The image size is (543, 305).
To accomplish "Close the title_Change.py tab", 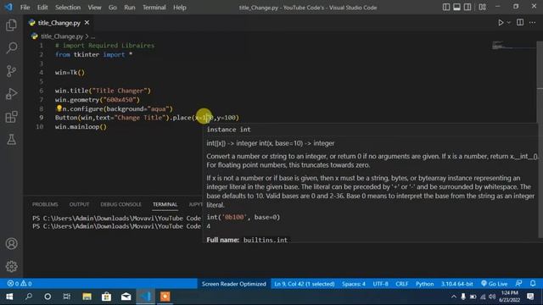I will coord(87,23).
